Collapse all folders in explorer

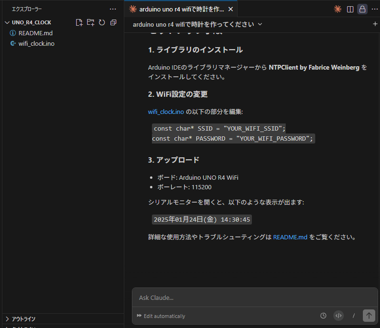pos(113,22)
